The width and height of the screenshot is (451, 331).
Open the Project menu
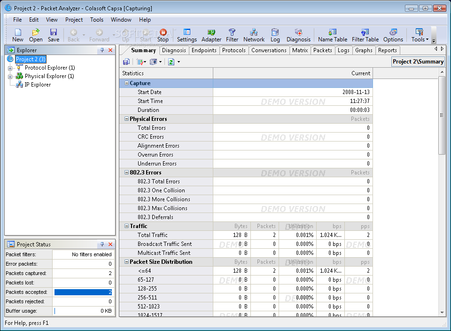pos(74,20)
